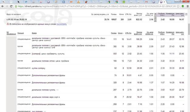Viewport: 190px width, 112px height.
Task: Click total spend value 822.12
Action: tap(139, 19)
